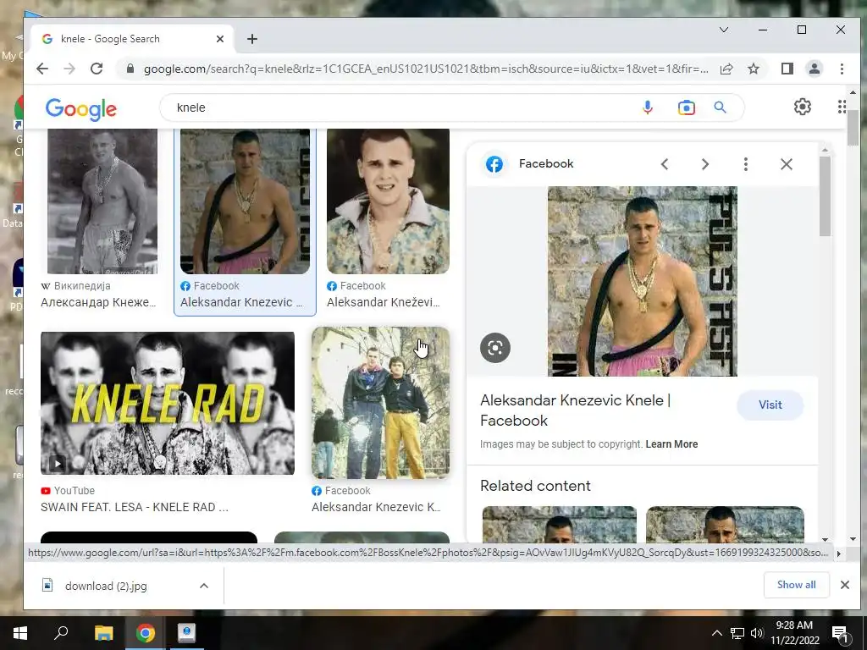Click Show all downloads button
The image size is (867, 650).
tap(796, 585)
